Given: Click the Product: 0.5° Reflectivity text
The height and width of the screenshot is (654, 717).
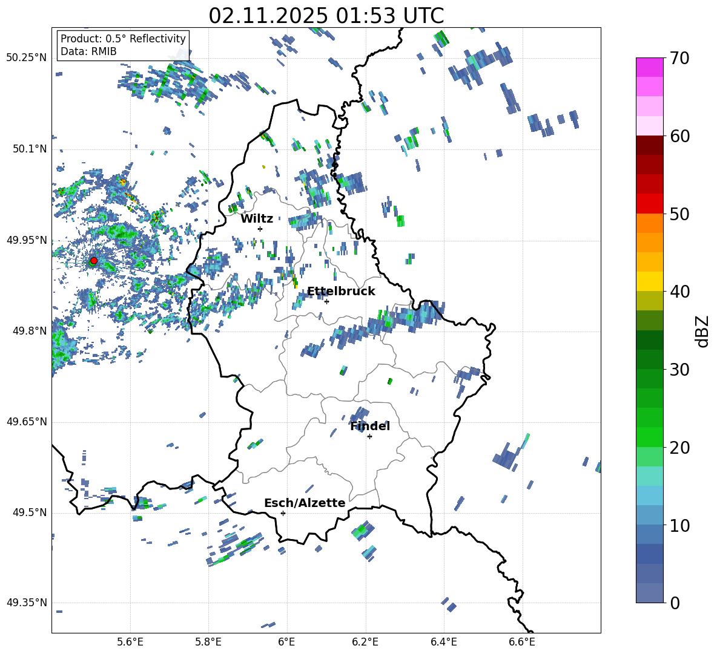Looking at the screenshot, I should tap(123, 39).
